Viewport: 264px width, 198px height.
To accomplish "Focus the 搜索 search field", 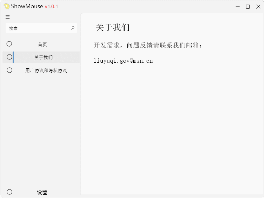I will tap(41, 28).
